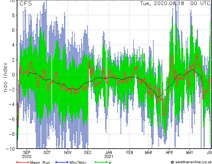Click the y-axis value 4
212x164 pixels.
tap(13, 45)
